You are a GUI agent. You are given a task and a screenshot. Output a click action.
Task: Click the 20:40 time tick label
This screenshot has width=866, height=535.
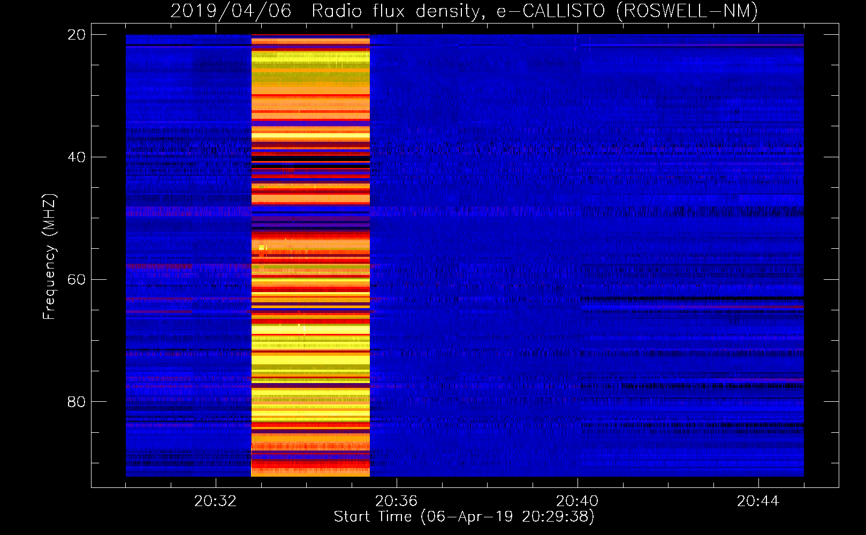point(577,501)
